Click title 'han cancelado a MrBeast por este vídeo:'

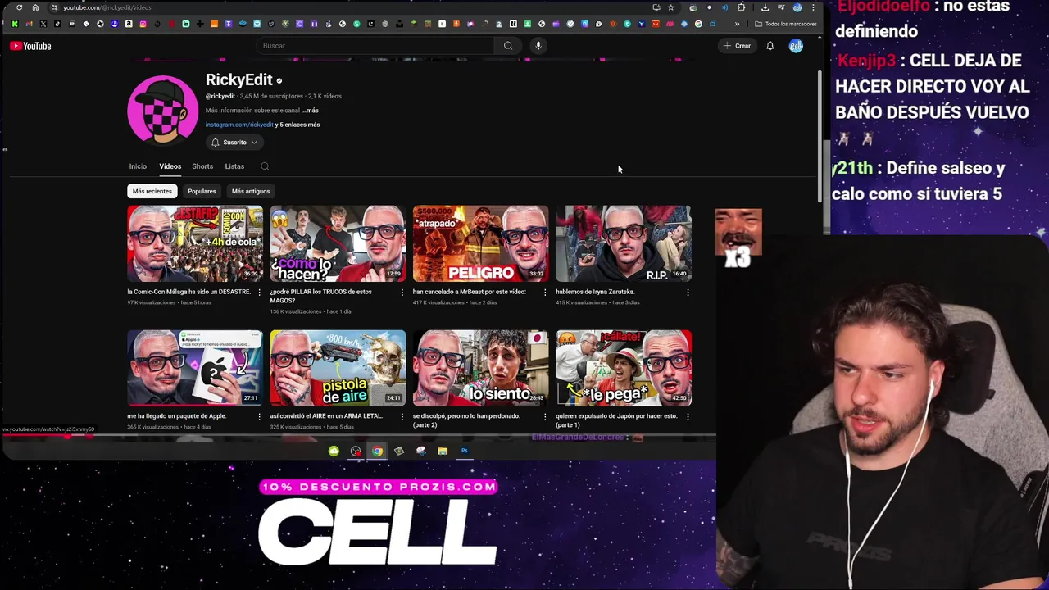[470, 292]
